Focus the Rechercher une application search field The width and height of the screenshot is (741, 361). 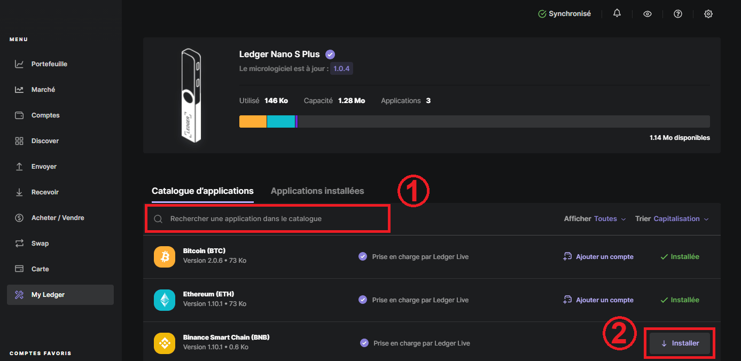coord(268,219)
